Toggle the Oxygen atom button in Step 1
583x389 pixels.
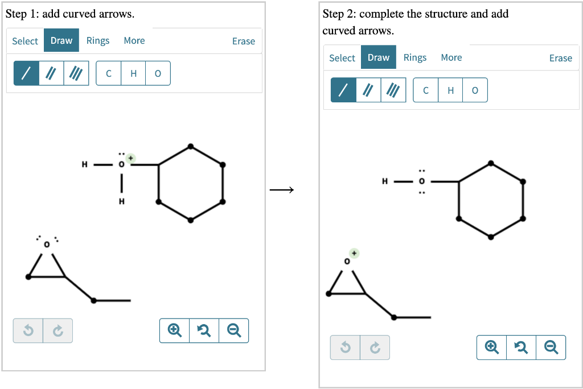tap(158, 73)
